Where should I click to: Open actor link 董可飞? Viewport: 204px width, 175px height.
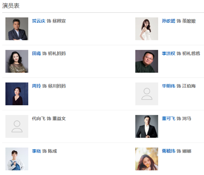coord(169,118)
